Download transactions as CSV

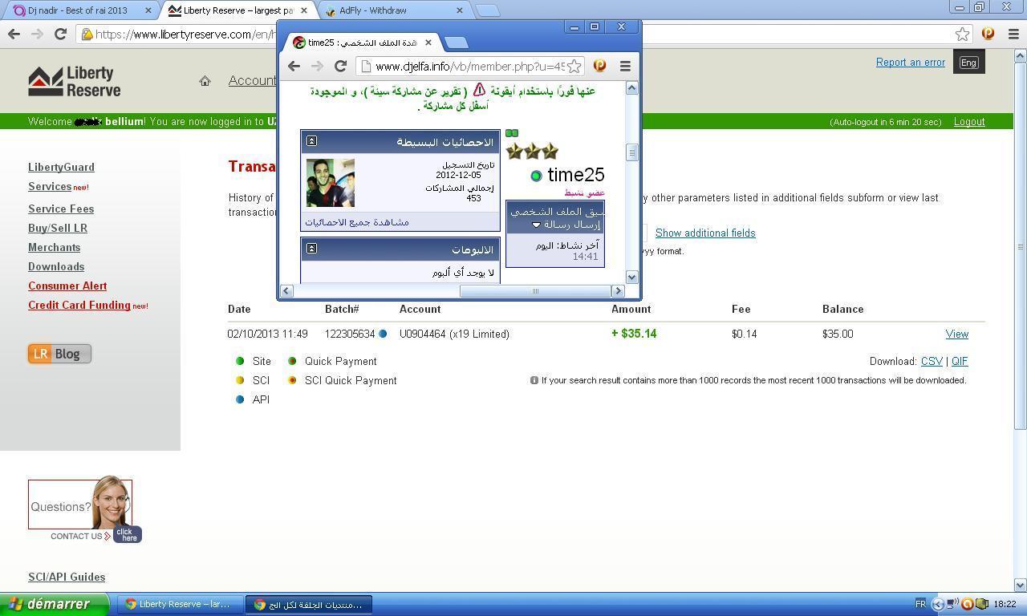[x=932, y=362]
